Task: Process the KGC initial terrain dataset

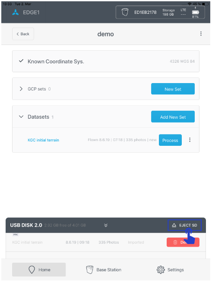Action: click(x=170, y=140)
